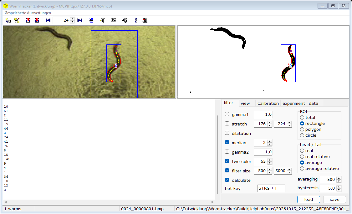Select real relative head / tail mode
This screenshot has width=352, height=214.
302,156
